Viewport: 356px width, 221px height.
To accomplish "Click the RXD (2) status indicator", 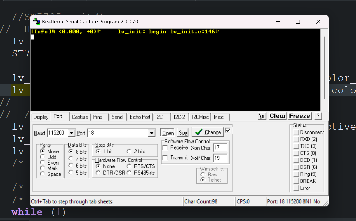I will [296, 139].
